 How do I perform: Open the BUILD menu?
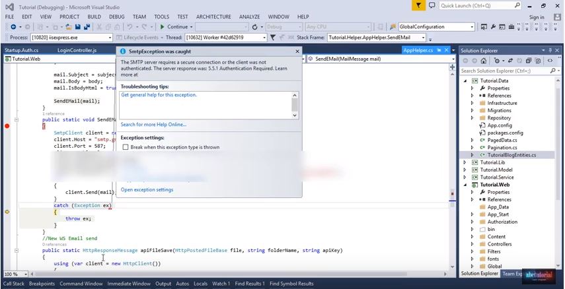coord(94,17)
